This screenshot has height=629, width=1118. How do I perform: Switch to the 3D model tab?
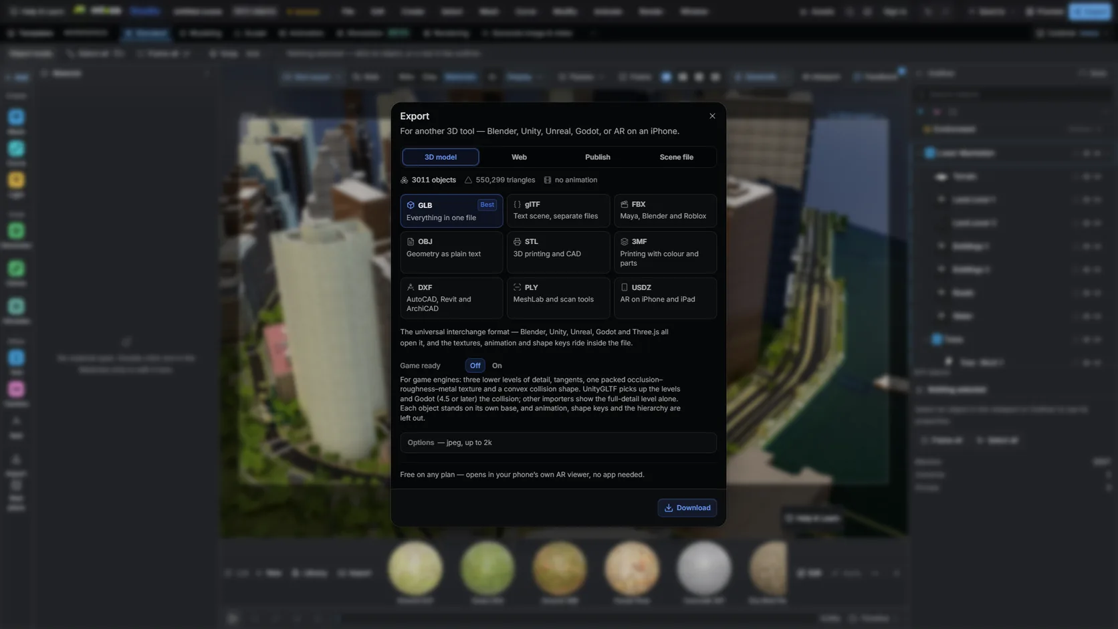pos(440,157)
